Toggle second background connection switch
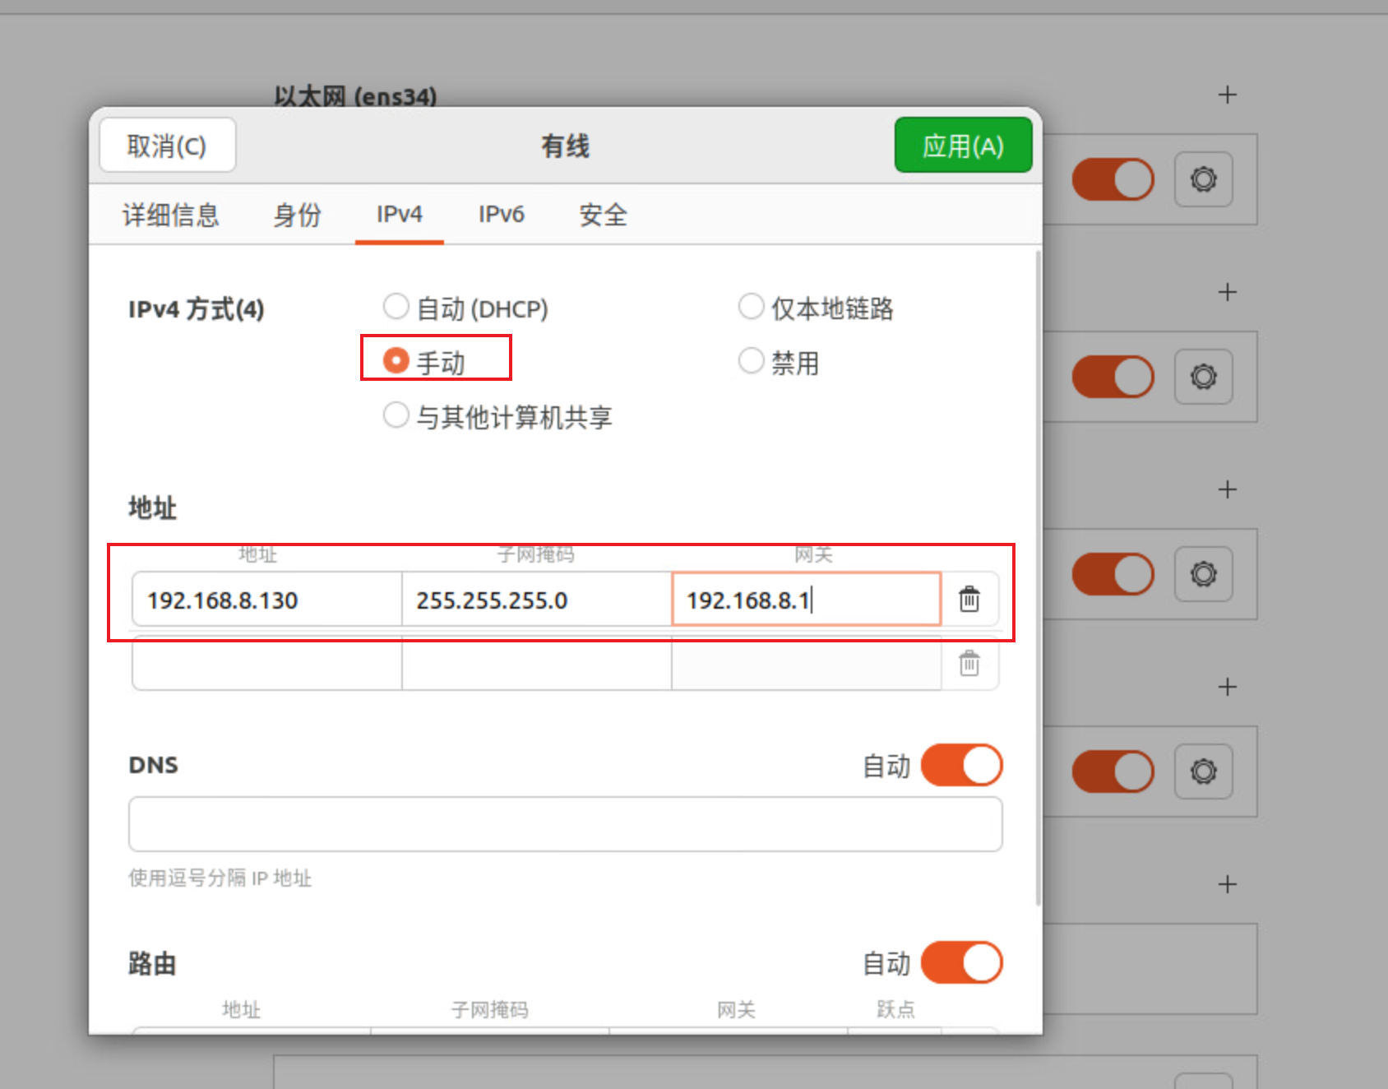The image size is (1388, 1089). pyautogui.click(x=1113, y=377)
